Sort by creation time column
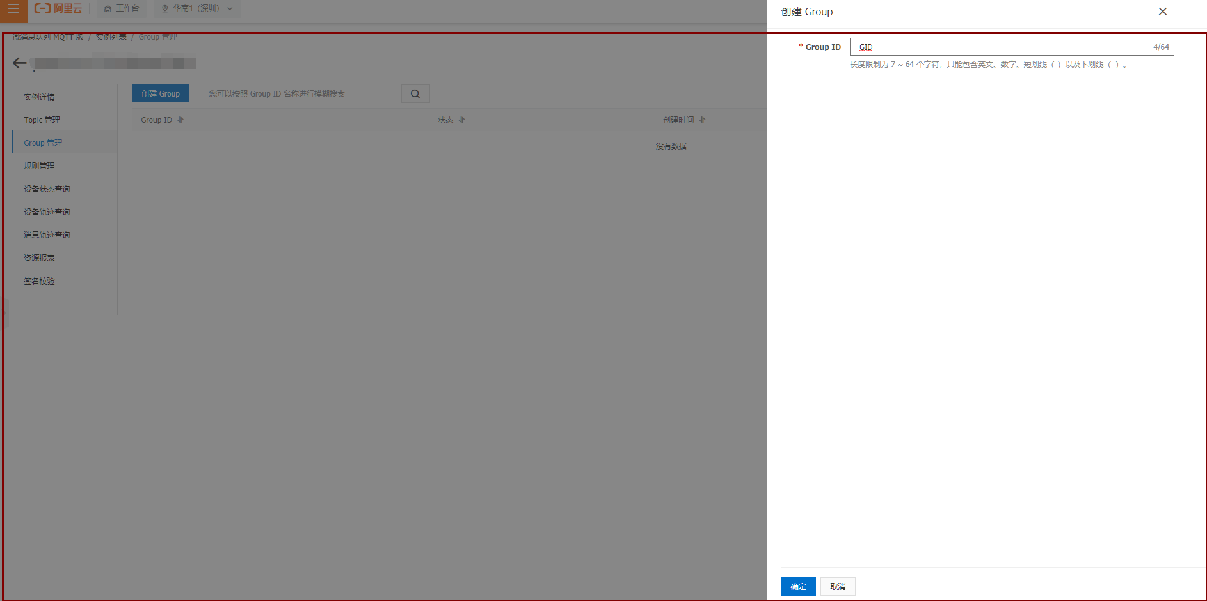The image size is (1207, 601). tap(702, 120)
